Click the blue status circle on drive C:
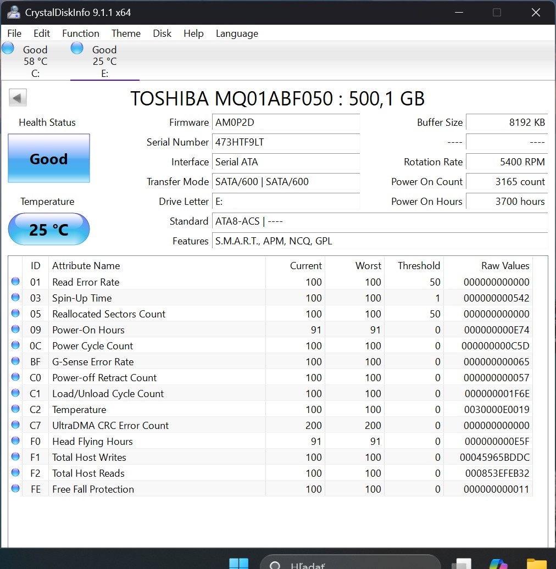 [8, 48]
